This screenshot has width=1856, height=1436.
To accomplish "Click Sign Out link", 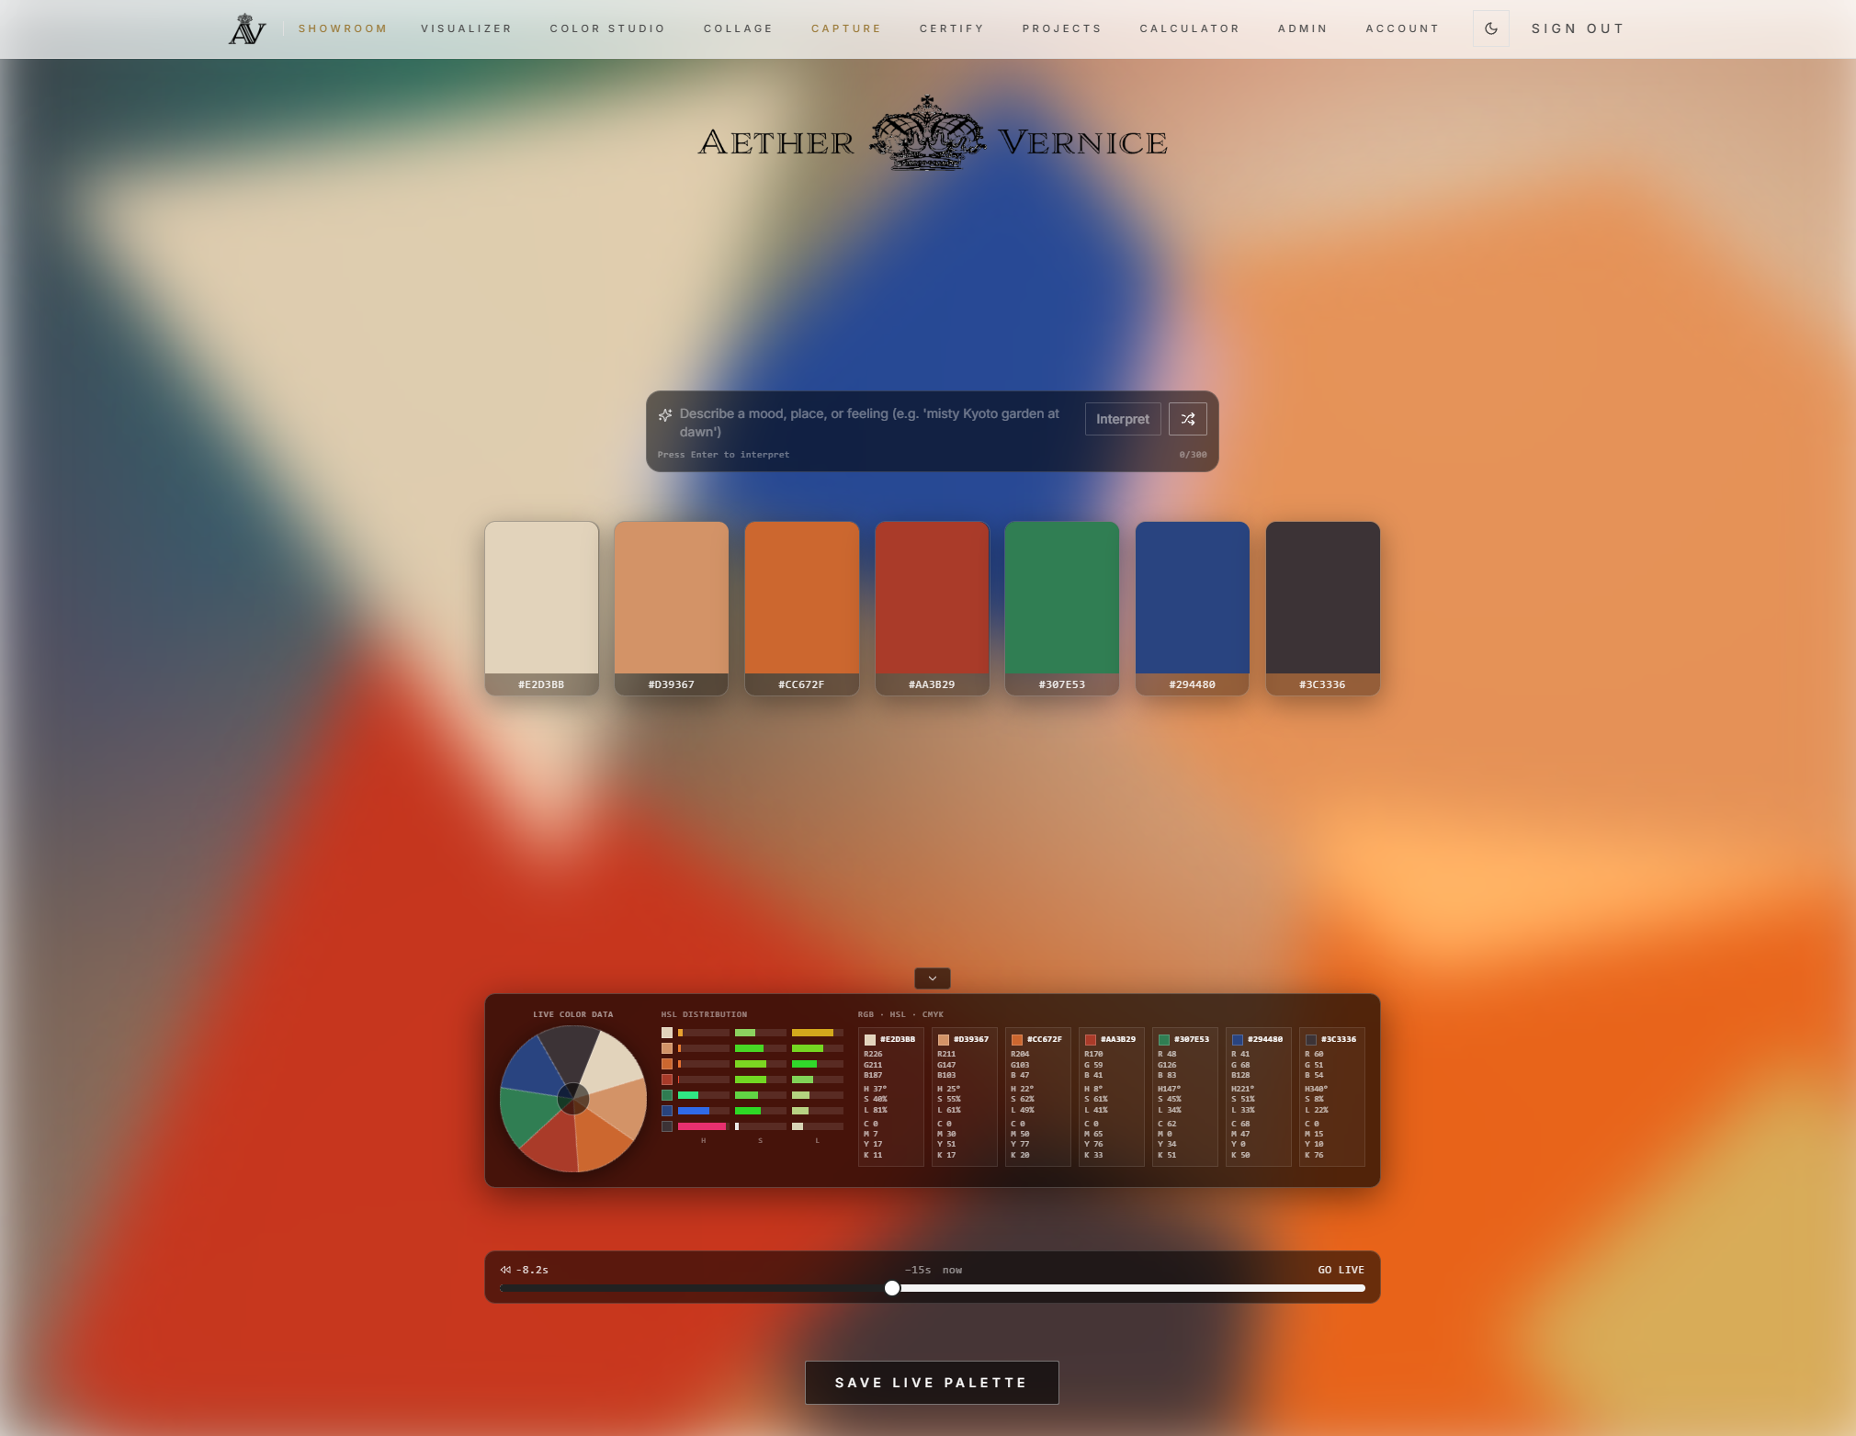I will (1578, 28).
